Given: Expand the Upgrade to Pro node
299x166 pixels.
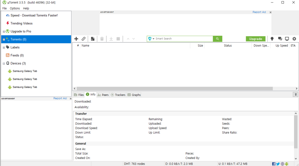Looking at the screenshot, I should click(4, 31).
